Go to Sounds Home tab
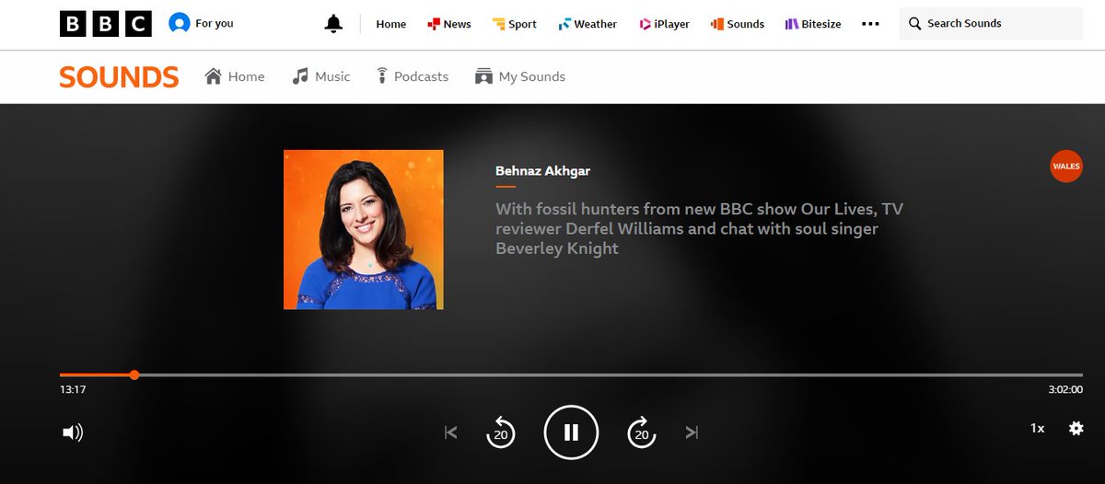The height and width of the screenshot is (484, 1105). pyautogui.click(x=235, y=76)
